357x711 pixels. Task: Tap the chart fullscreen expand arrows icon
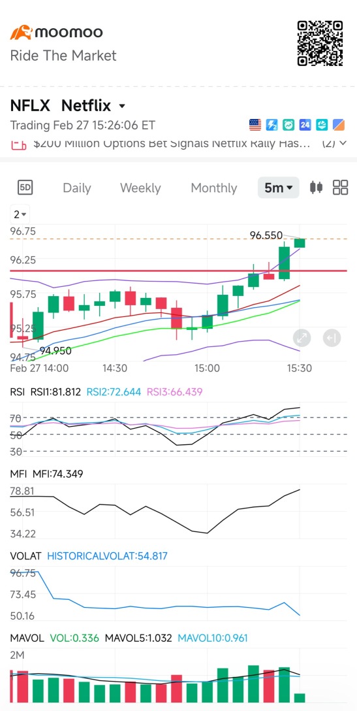coord(302,338)
